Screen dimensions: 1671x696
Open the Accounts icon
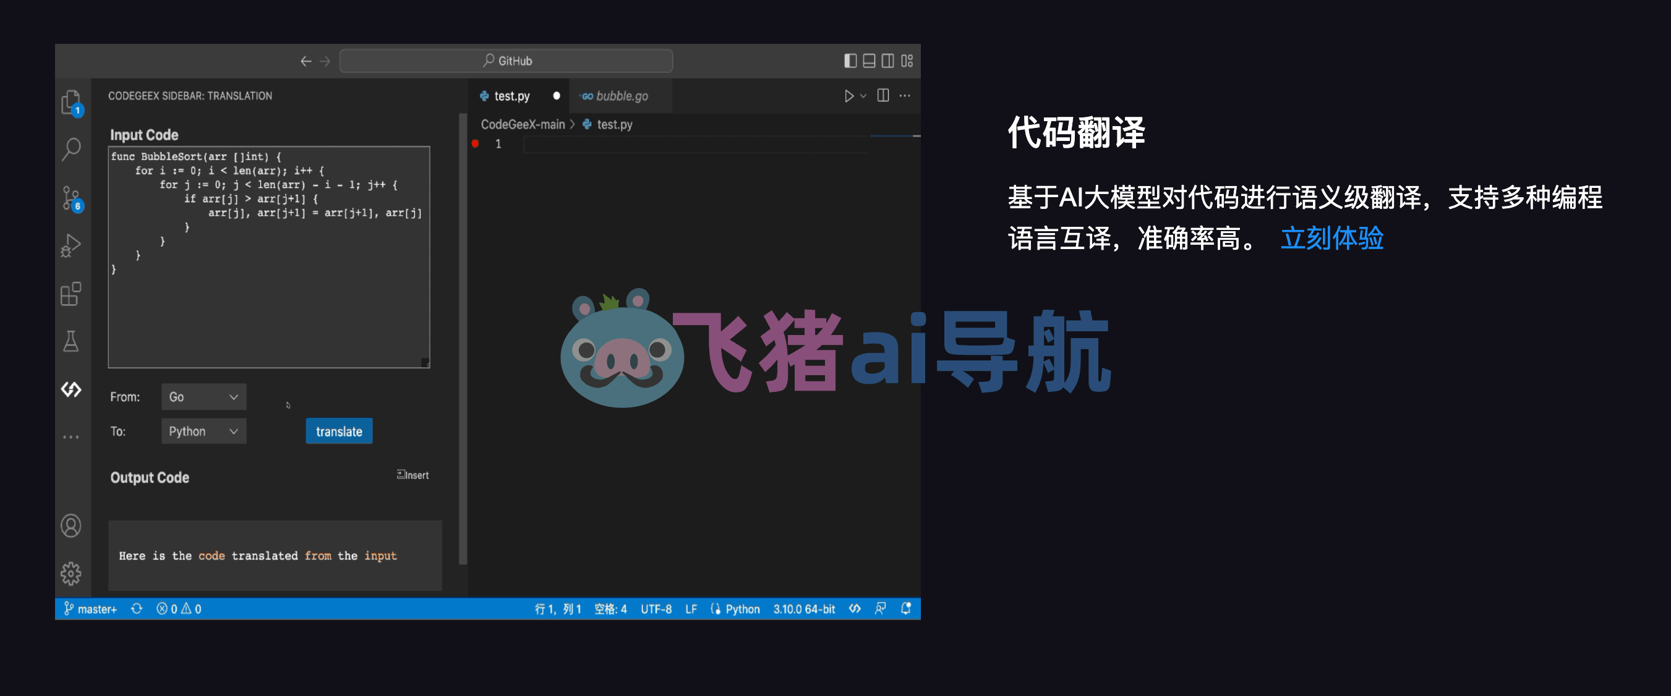coord(71,525)
